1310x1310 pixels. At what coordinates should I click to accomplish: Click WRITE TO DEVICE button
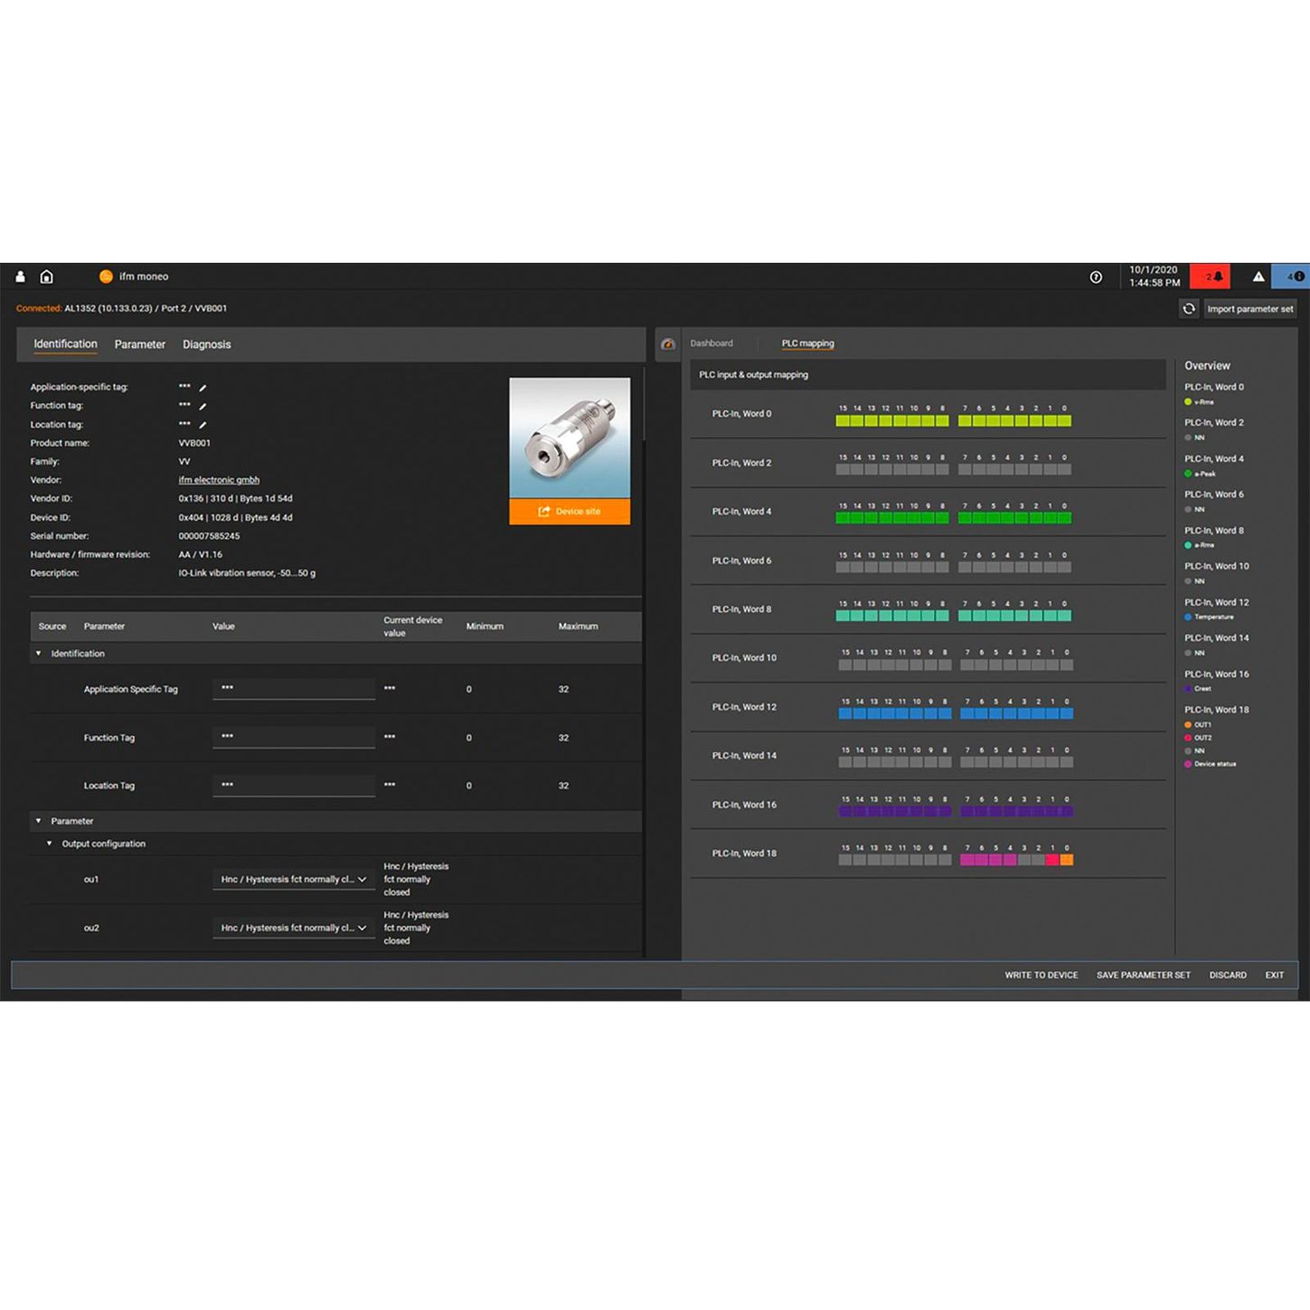1041,975
